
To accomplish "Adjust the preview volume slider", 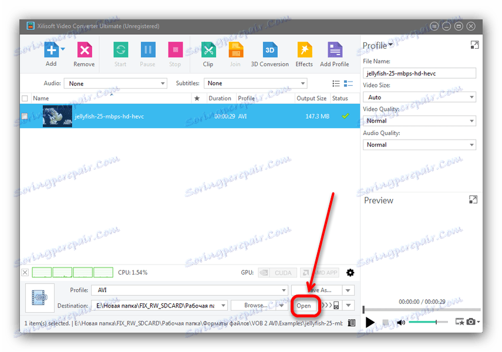I will click(429, 322).
